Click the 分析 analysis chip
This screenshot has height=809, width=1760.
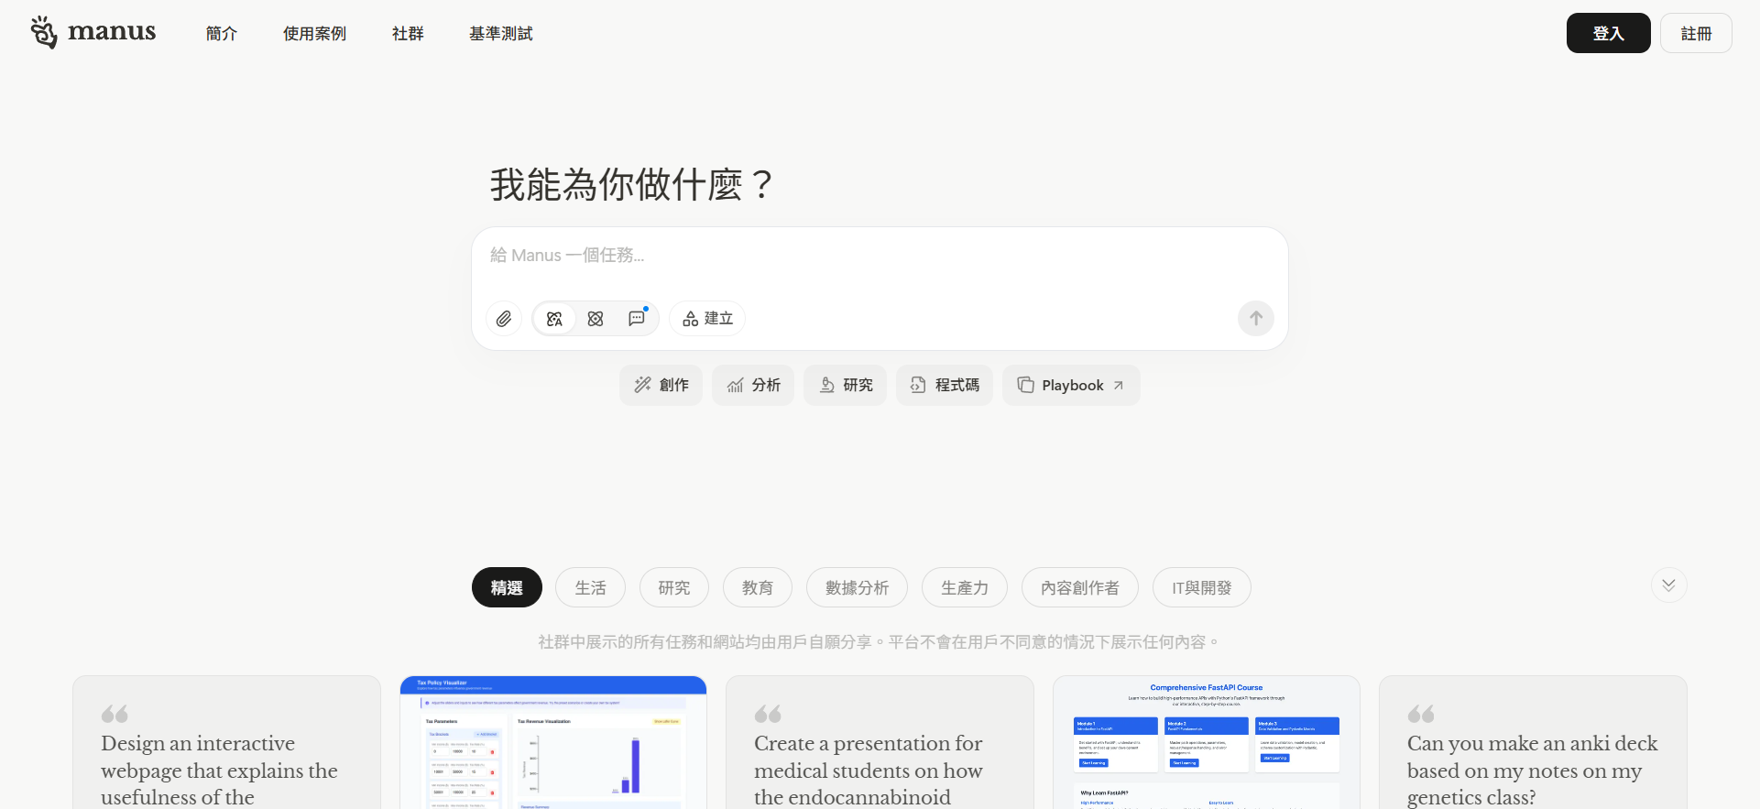[753, 386]
